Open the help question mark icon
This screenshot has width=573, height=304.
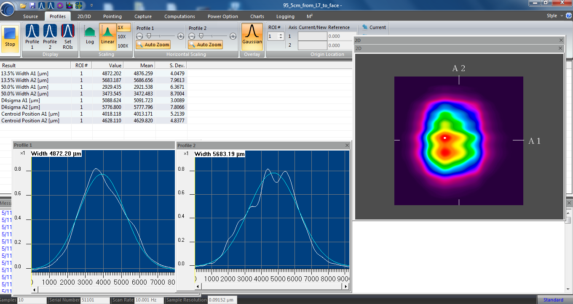pos(569,16)
